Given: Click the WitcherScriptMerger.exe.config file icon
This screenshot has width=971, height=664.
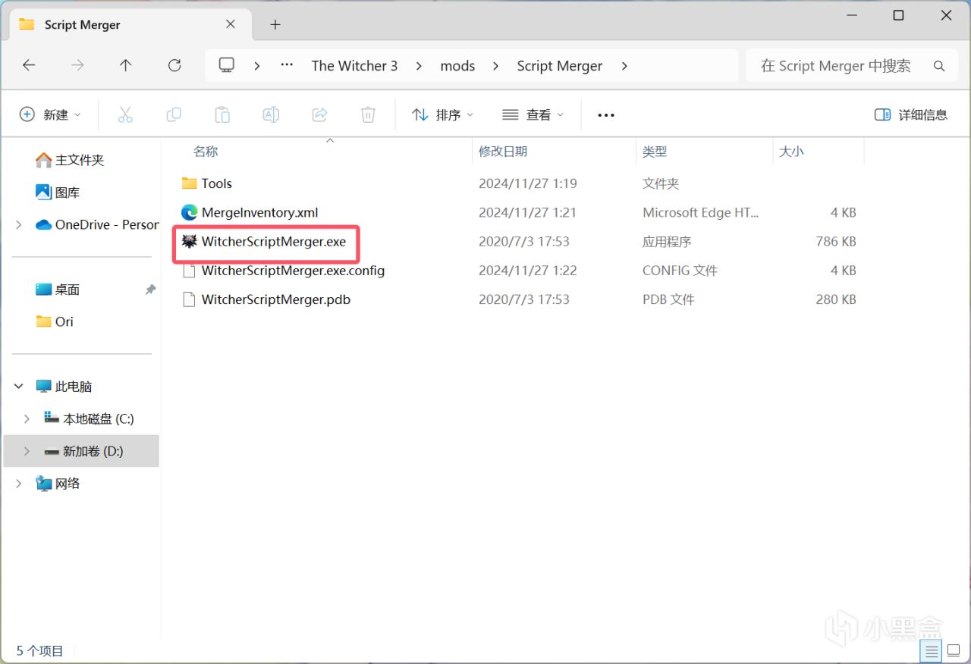Looking at the screenshot, I should [x=190, y=271].
